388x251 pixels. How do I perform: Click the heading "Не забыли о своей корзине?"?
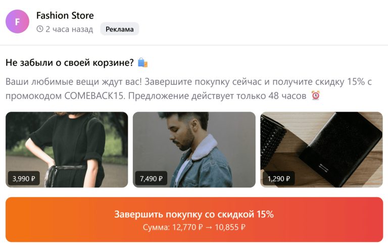click(70, 63)
